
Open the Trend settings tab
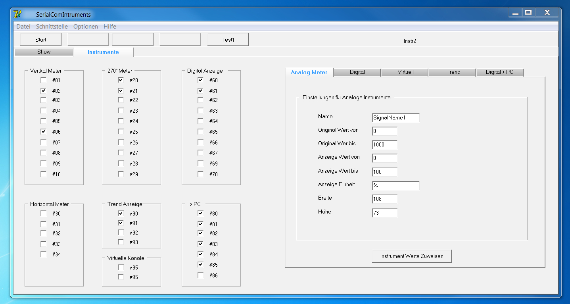pos(453,72)
